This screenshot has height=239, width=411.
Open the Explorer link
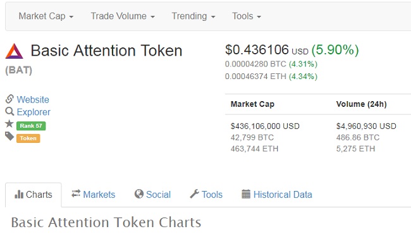34,112
